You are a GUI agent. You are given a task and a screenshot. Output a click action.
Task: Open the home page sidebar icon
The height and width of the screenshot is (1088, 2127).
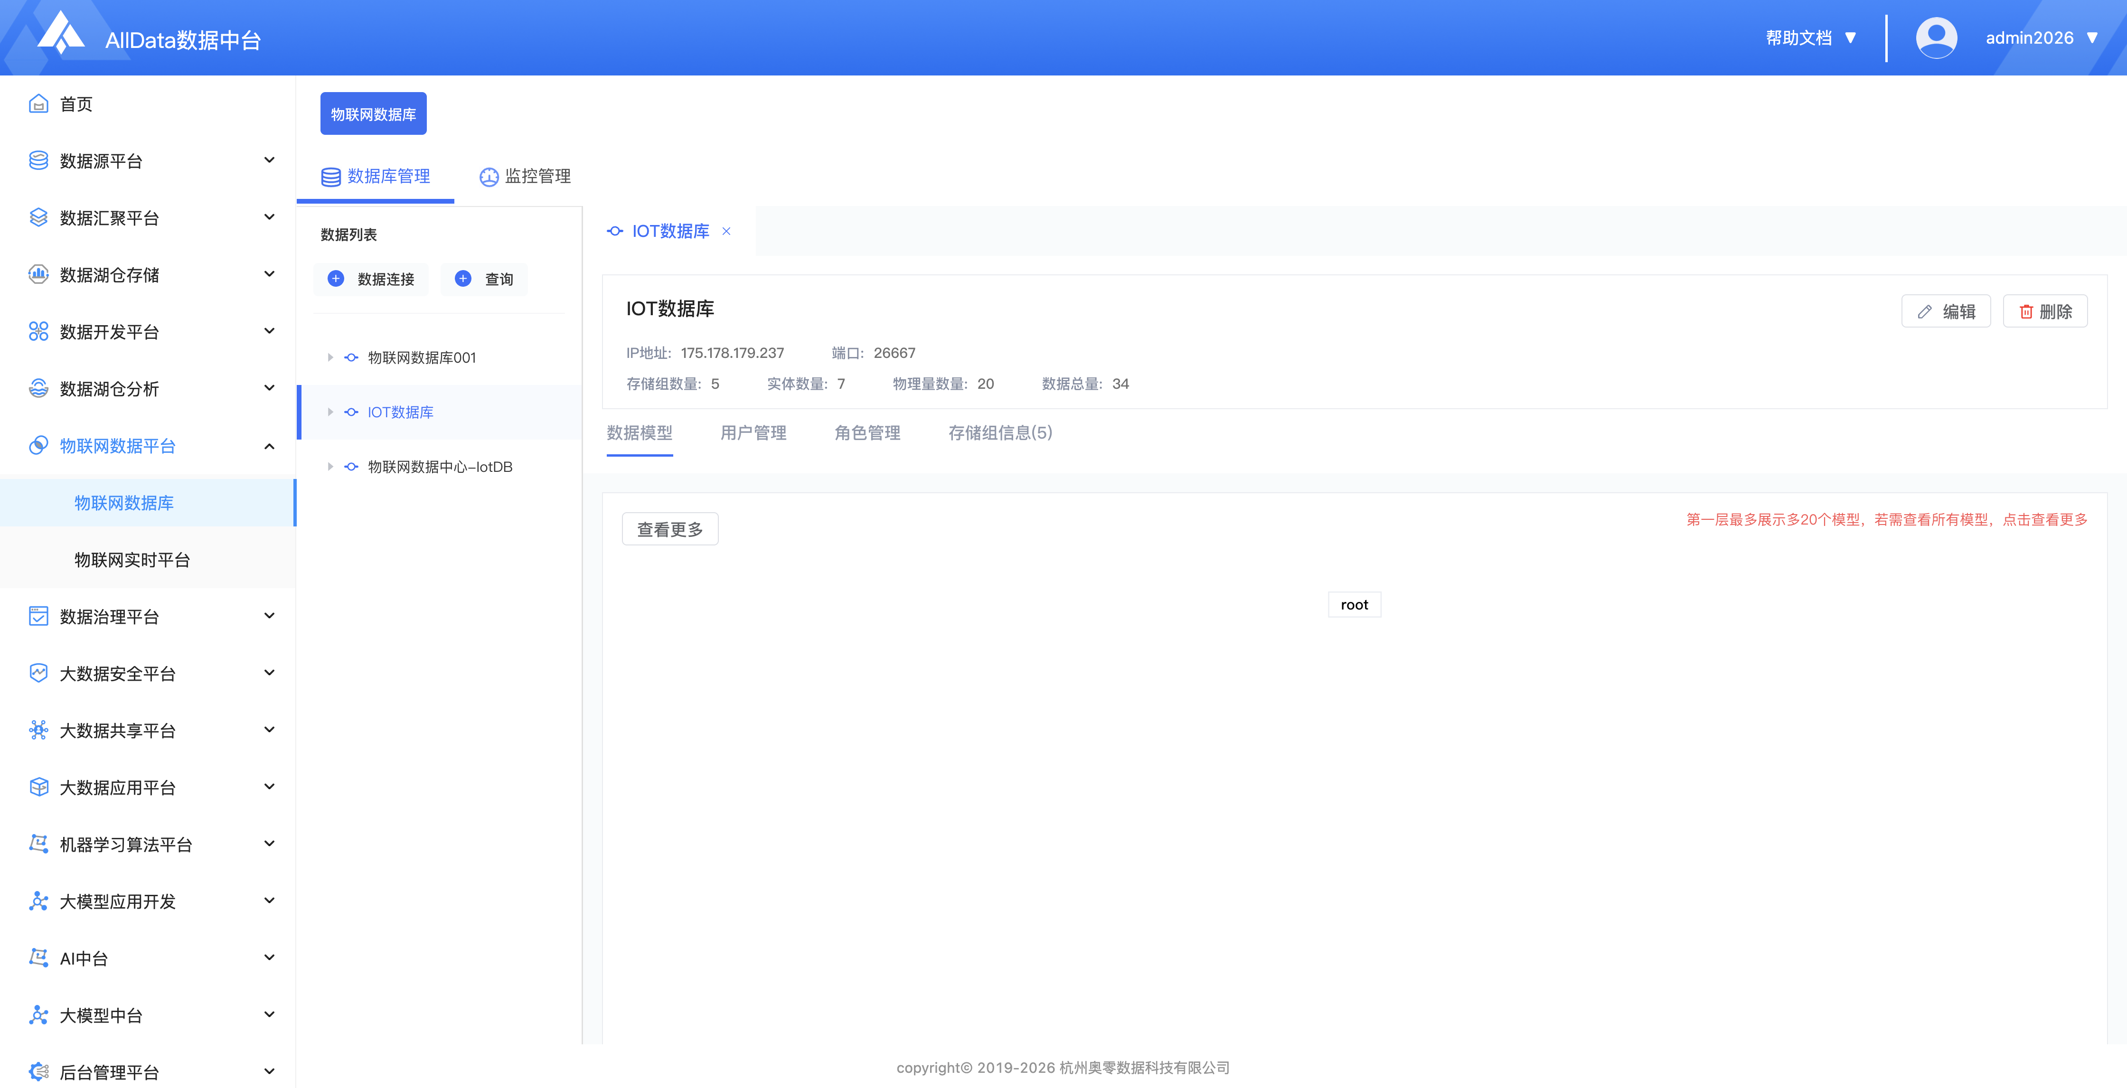click(39, 103)
